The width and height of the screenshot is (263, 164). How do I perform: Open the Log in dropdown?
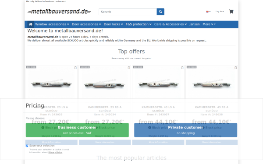coord(220,11)
